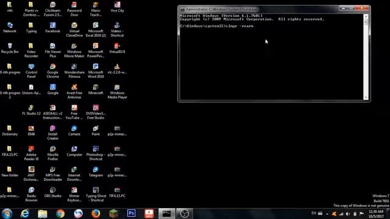Screen dimensions: 390x219
Task: Minimize the Command Prompt window
Action: pos(343,8)
